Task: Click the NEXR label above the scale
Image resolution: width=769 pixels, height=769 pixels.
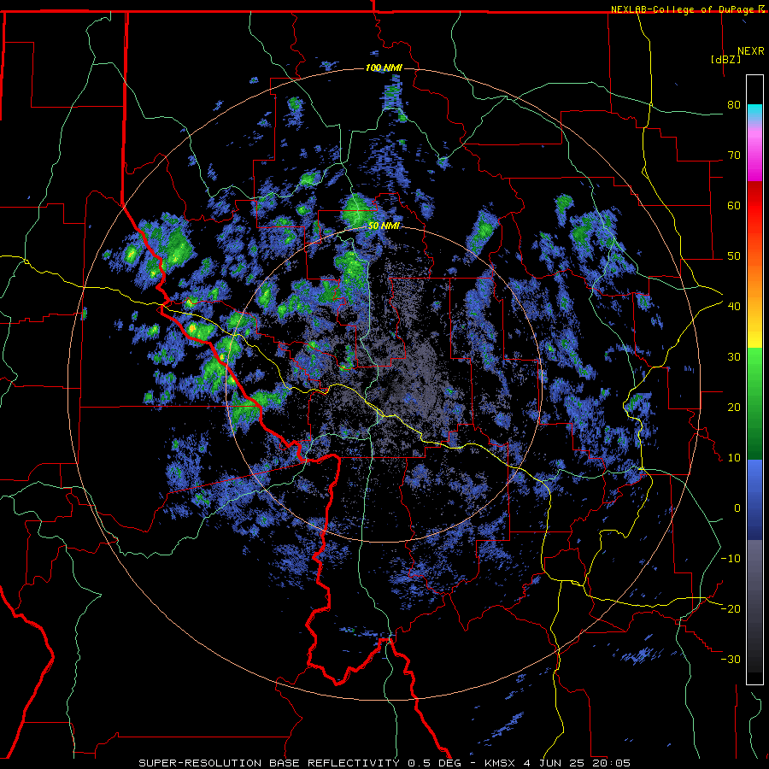Action: tap(750, 51)
